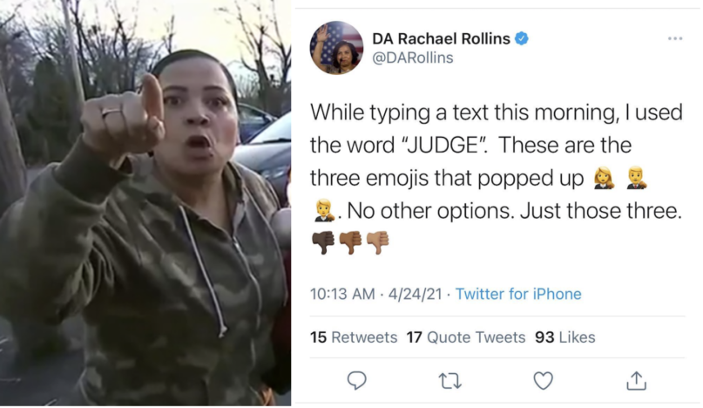Click the blue verified badge

[x=521, y=38]
